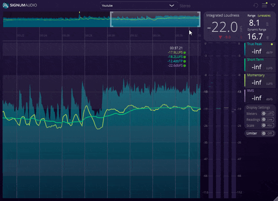
Task: Toggle the Meters LUFS switch
Action: (x=267, y=114)
